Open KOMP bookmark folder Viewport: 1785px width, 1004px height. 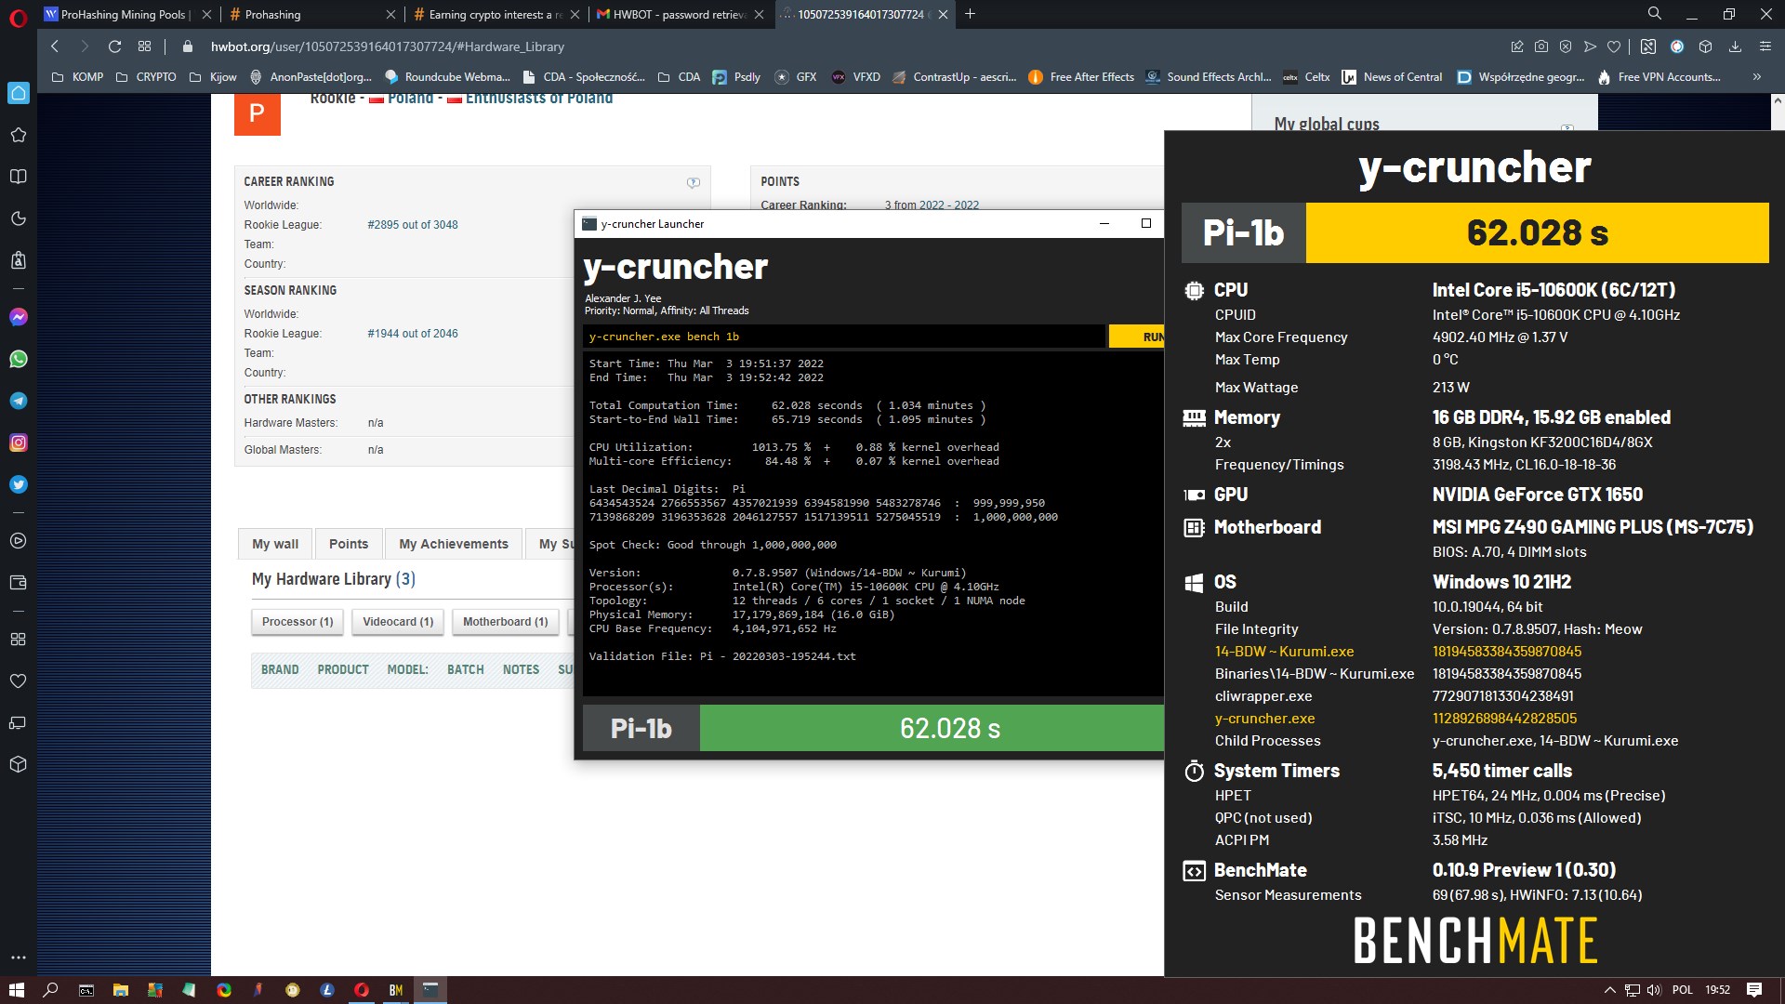pos(78,77)
